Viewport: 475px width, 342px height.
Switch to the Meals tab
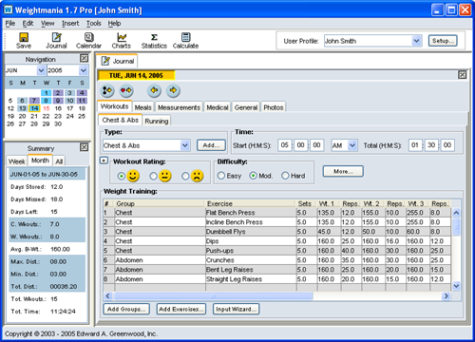coord(143,107)
